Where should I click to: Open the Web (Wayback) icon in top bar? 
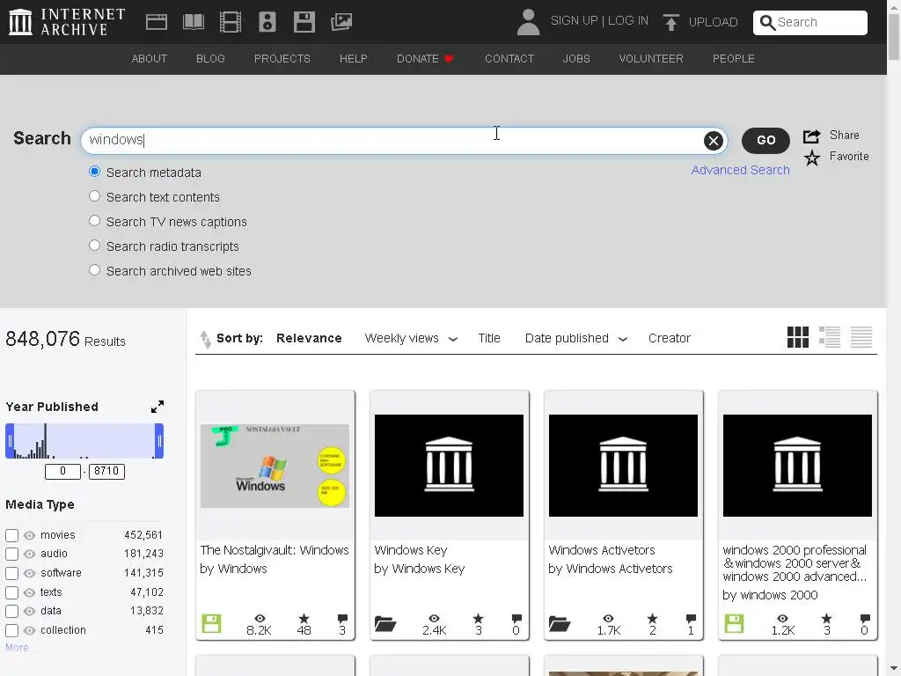coord(157,22)
